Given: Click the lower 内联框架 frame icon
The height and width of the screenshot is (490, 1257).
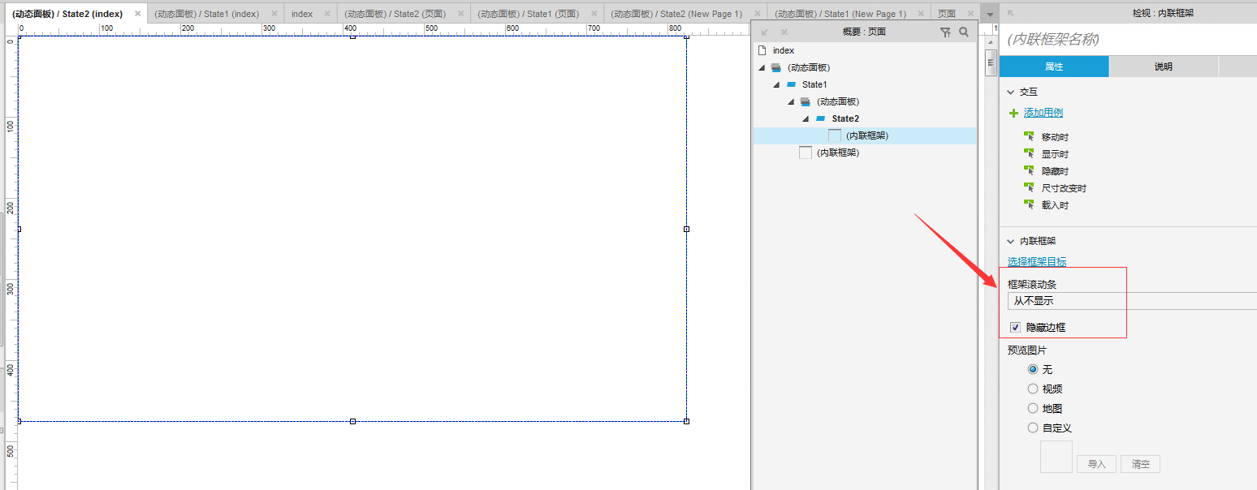Looking at the screenshot, I should pyautogui.click(x=806, y=153).
